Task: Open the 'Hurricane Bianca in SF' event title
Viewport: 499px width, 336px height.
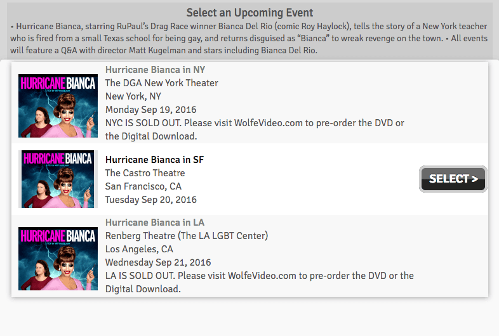Action: tap(154, 160)
